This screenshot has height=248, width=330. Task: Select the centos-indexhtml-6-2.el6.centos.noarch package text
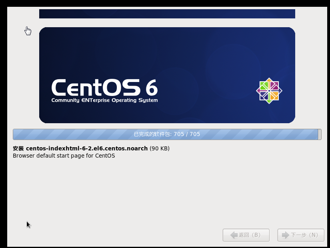(87, 148)
